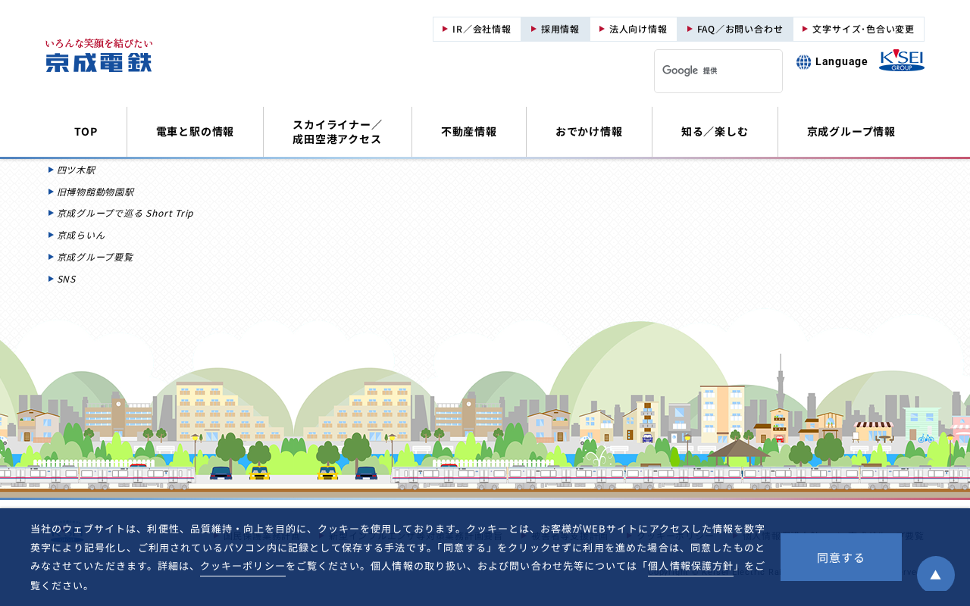Expand the おでかけ情報 menu

click(x=589, y=132)
